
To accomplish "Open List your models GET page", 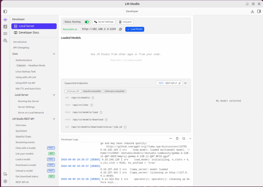I will (35, 154).
